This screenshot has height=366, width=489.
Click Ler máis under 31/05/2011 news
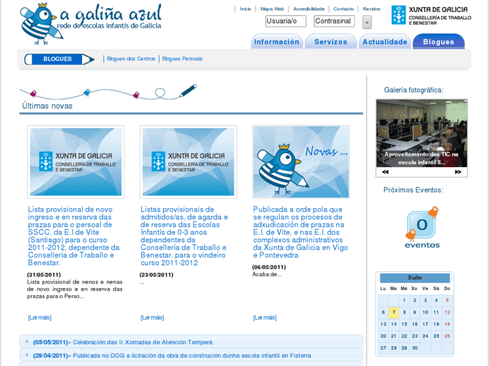pyautogui.click(x=40, y=318)
